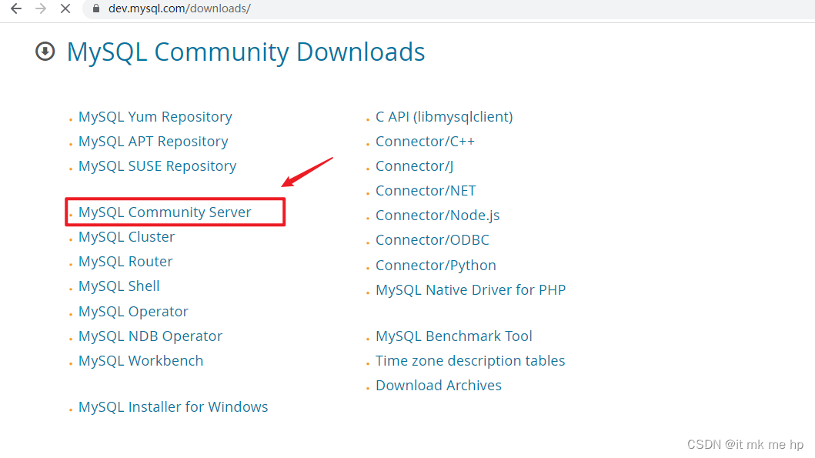Open the MySQL Community Server link
Viewport: 815px width, 458px height.
(x=165, y=212)
